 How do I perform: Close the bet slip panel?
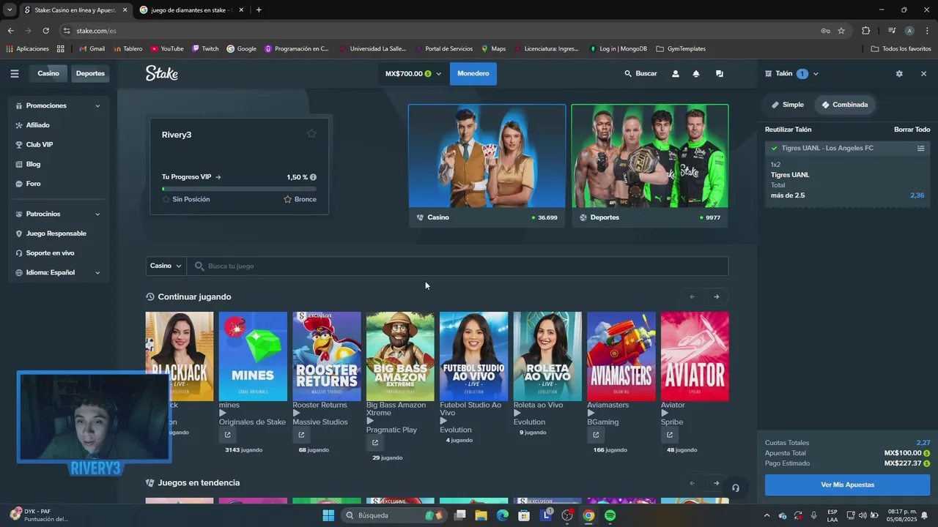coord(923,74)
